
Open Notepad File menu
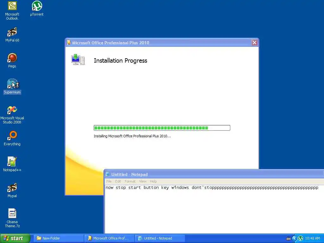click(109, 181)
